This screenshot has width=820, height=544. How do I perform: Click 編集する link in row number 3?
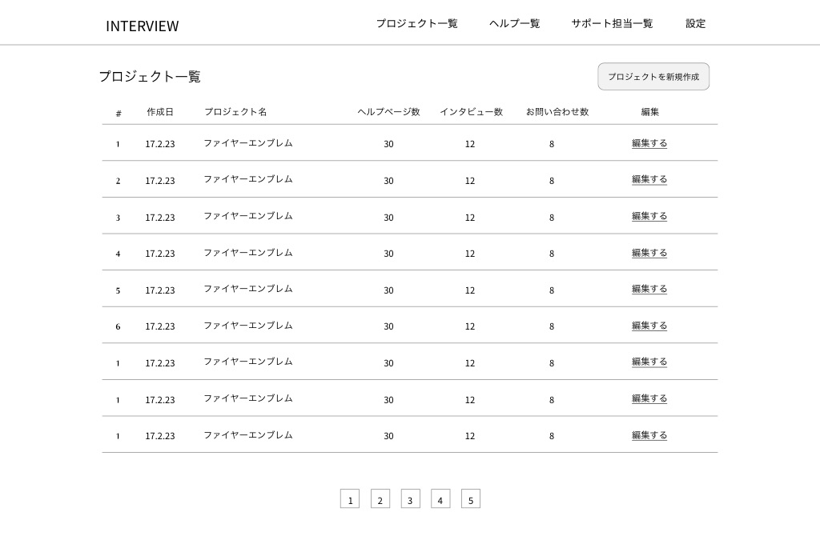tap(649, 216)
